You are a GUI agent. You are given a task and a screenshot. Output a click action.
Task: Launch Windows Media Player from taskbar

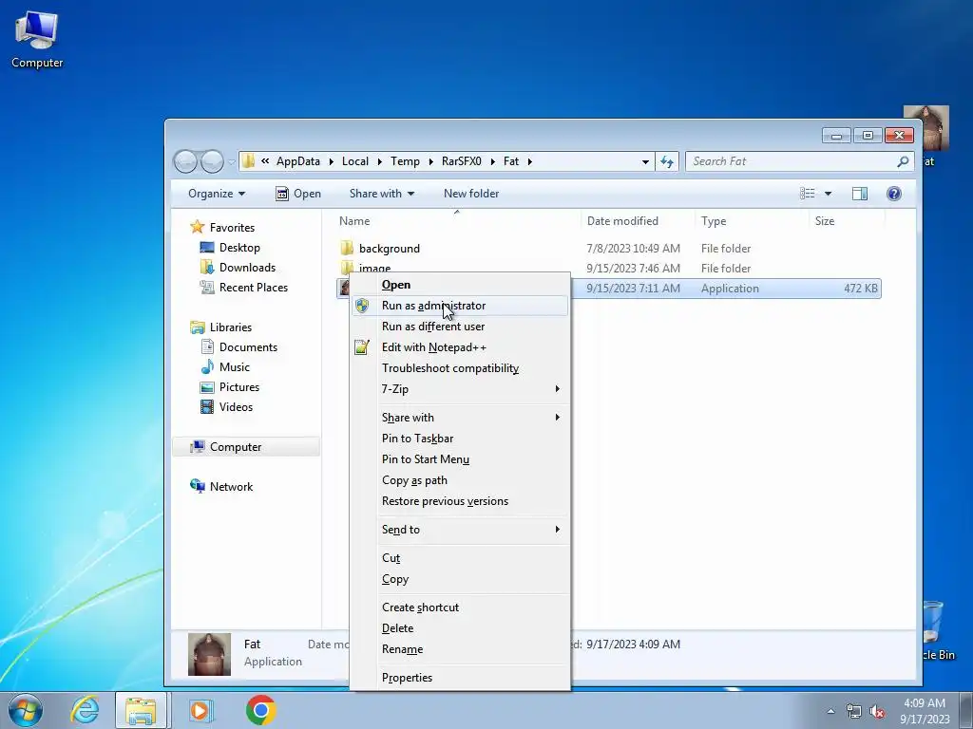coord(200,710)
